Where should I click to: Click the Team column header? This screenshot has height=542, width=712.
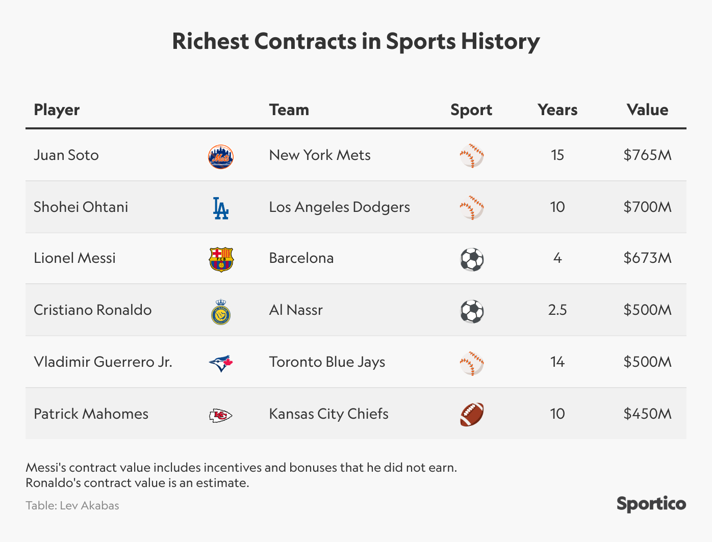tap(289, 110)
